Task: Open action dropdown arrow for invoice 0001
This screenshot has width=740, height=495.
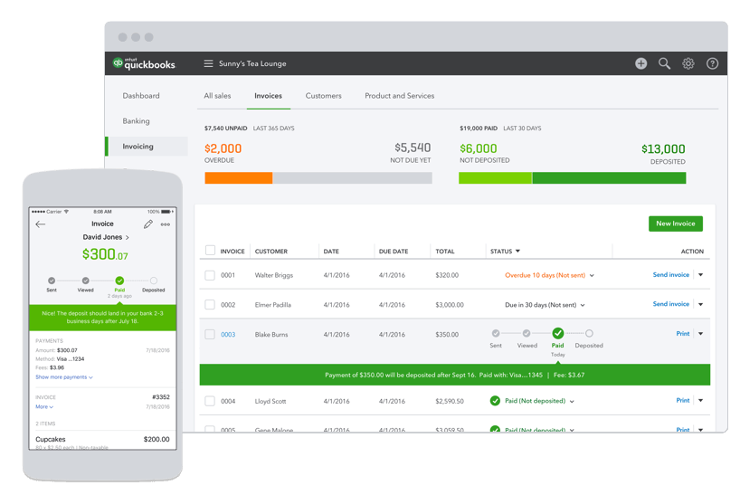Action: [x=701, y=274]
